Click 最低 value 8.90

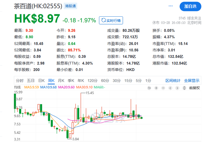29,37
